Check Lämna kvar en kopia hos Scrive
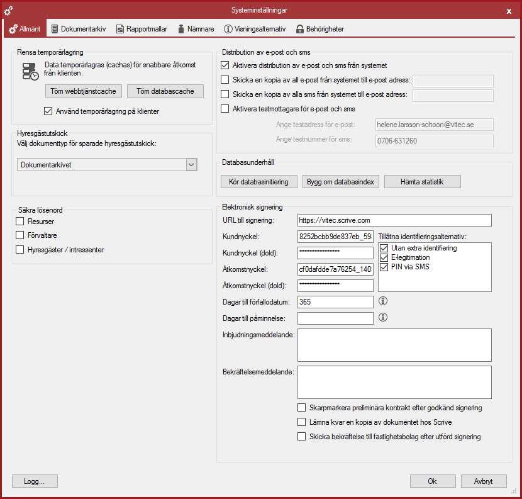The height and width of the screenshot is (499, 522). (302, 422)
